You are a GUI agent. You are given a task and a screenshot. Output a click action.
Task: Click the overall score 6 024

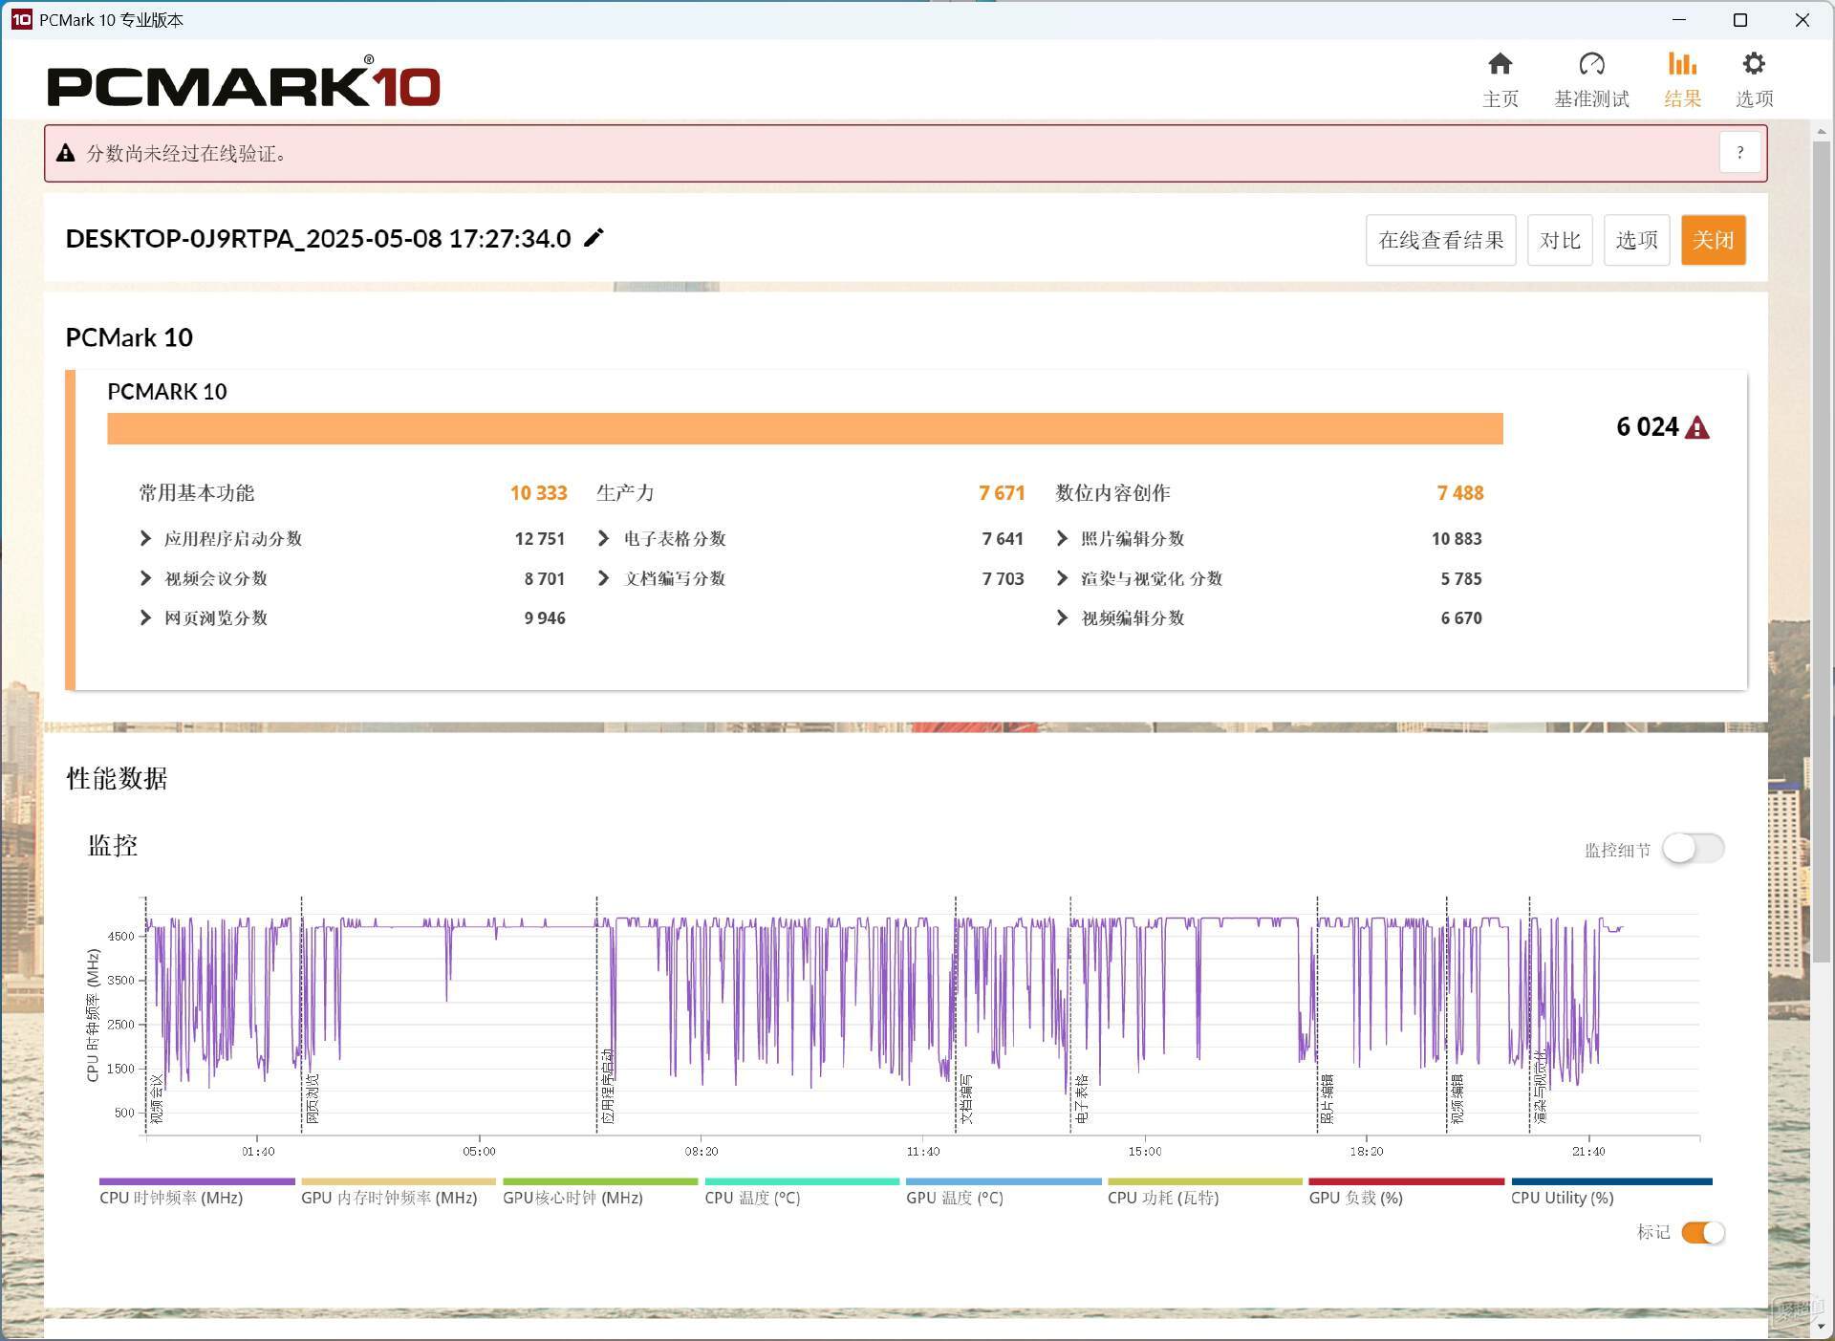click(x=1647, y=427)
